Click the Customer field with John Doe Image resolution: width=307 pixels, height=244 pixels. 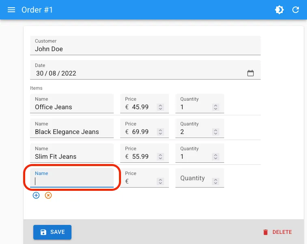point(145,49)
